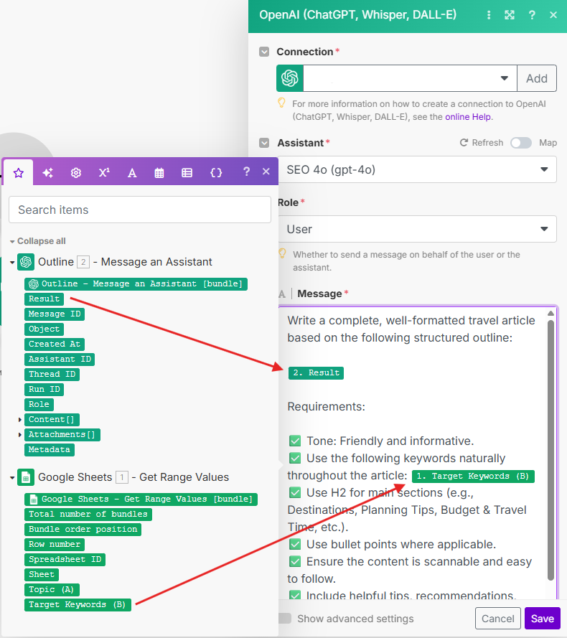Enable the Map toggle for Assistant
Viewport: 567px width, 638px height.
[521, 143]
